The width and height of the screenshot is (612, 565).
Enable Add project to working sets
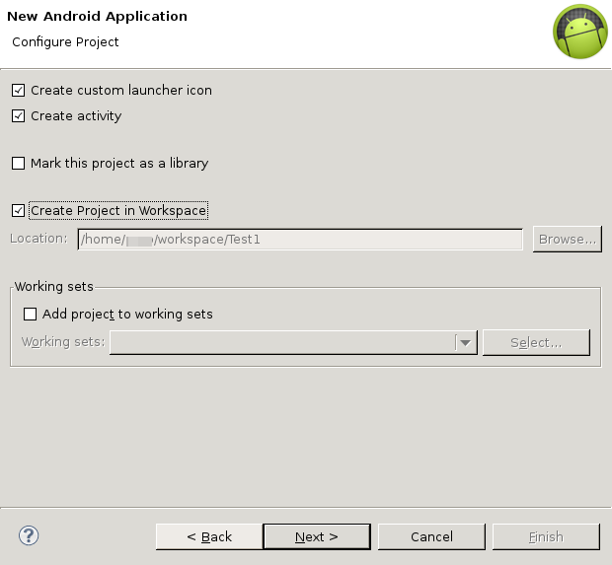[x=30, y=314]
